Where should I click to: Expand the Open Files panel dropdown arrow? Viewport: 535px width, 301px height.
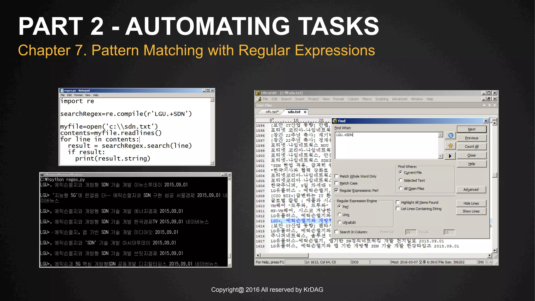[x=484, y=105]
